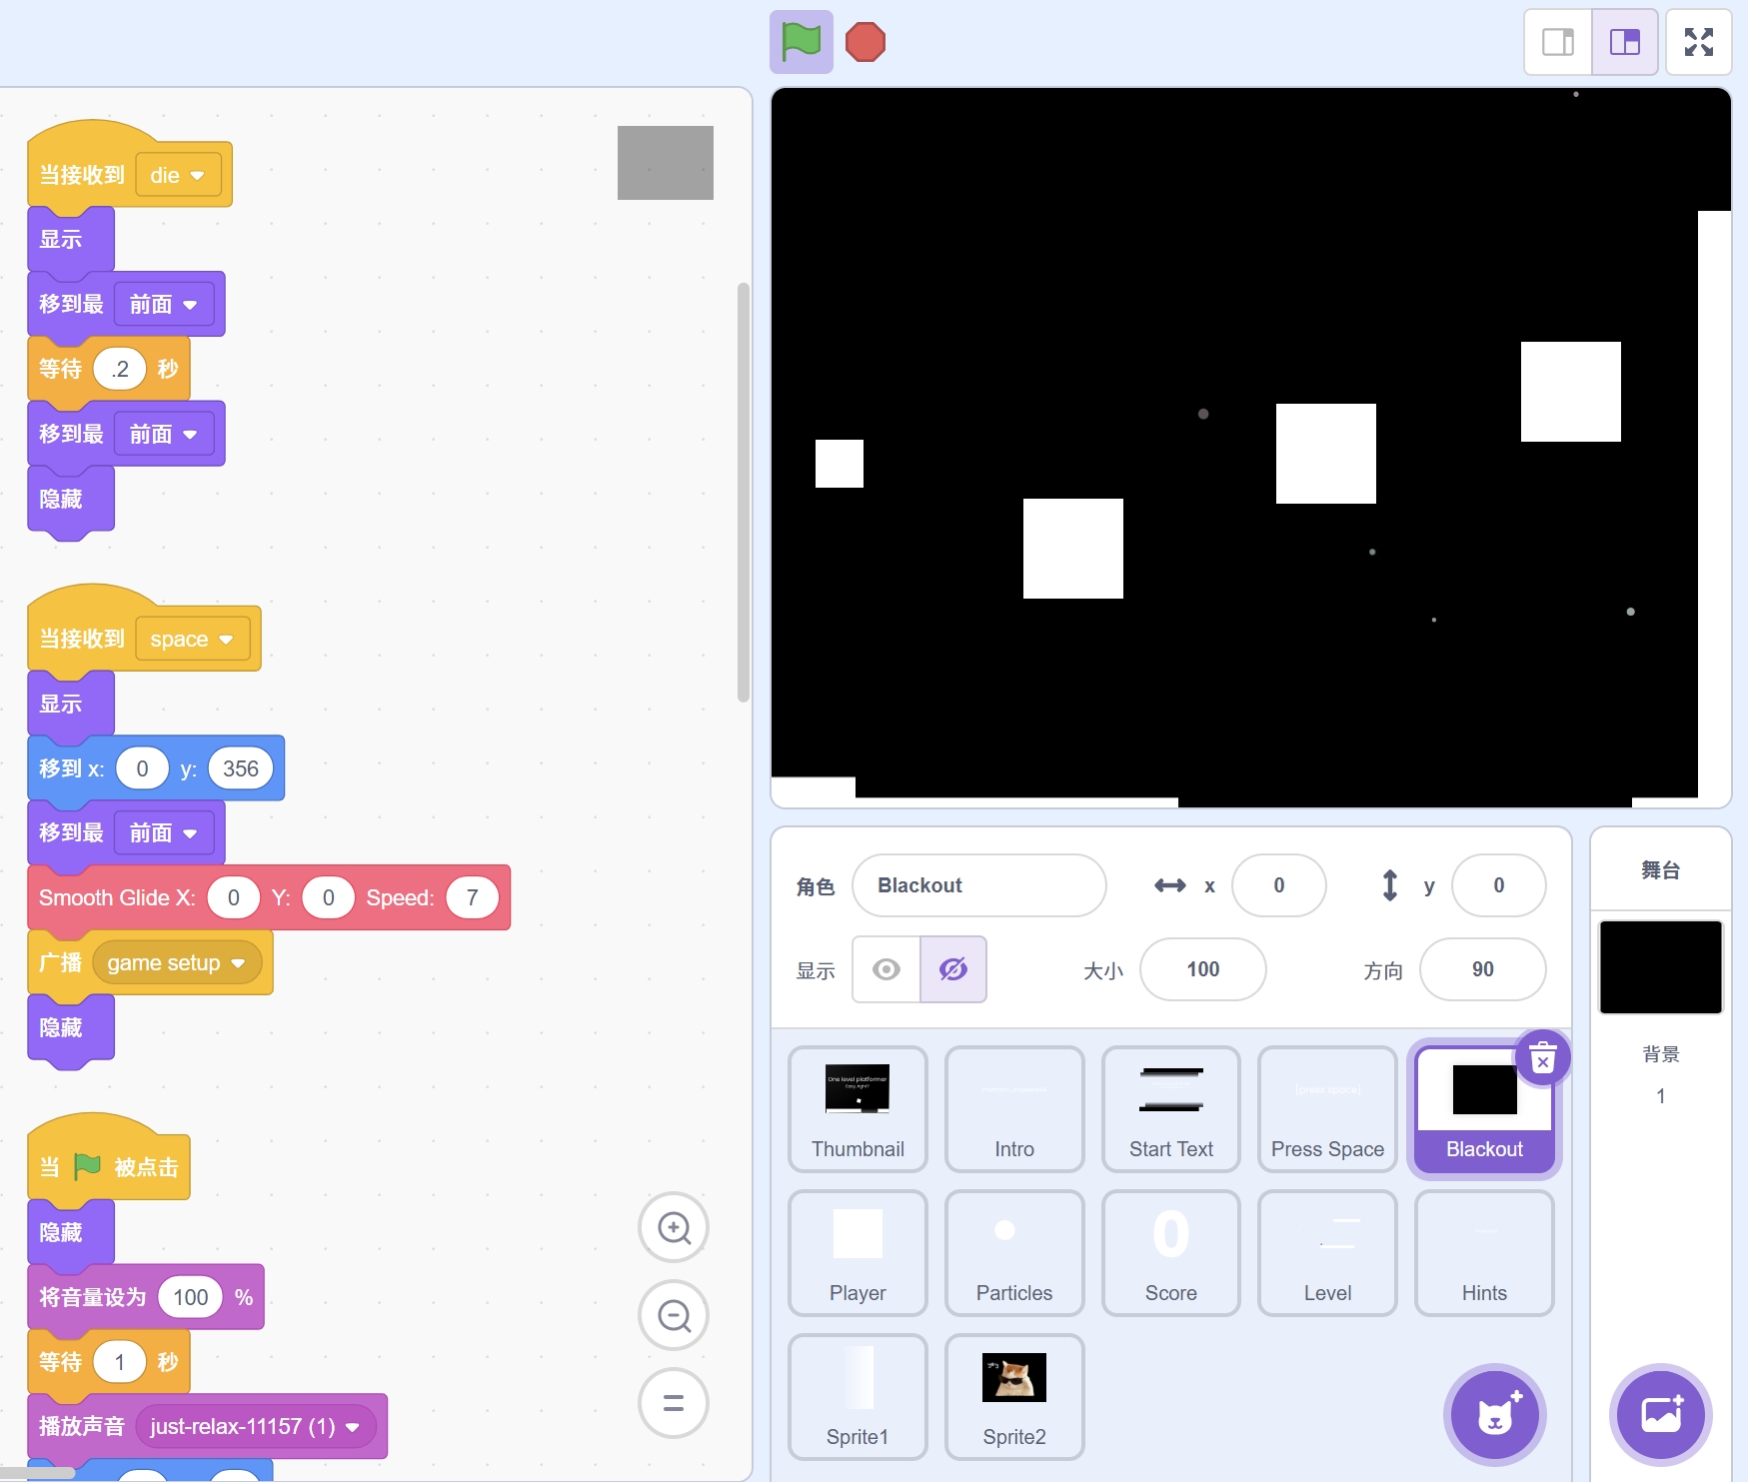Open the choose a sprite cat button
Image resolution: width=1748 pixels, height=1482 pixels.
click(1495, 1415)
